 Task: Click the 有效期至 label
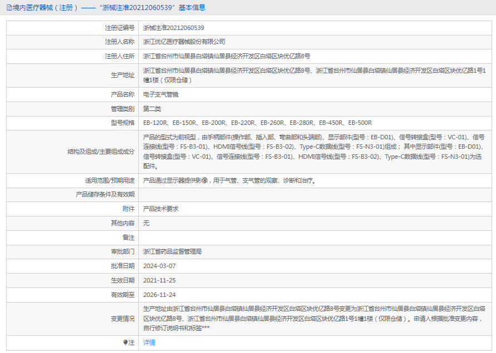pyautogui.click(x=122, y=295)
